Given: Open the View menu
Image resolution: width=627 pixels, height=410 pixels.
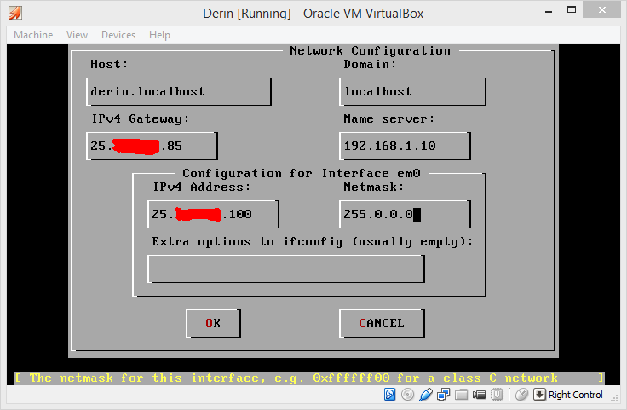Looking at the screenshot, I should tap(78, 35).
